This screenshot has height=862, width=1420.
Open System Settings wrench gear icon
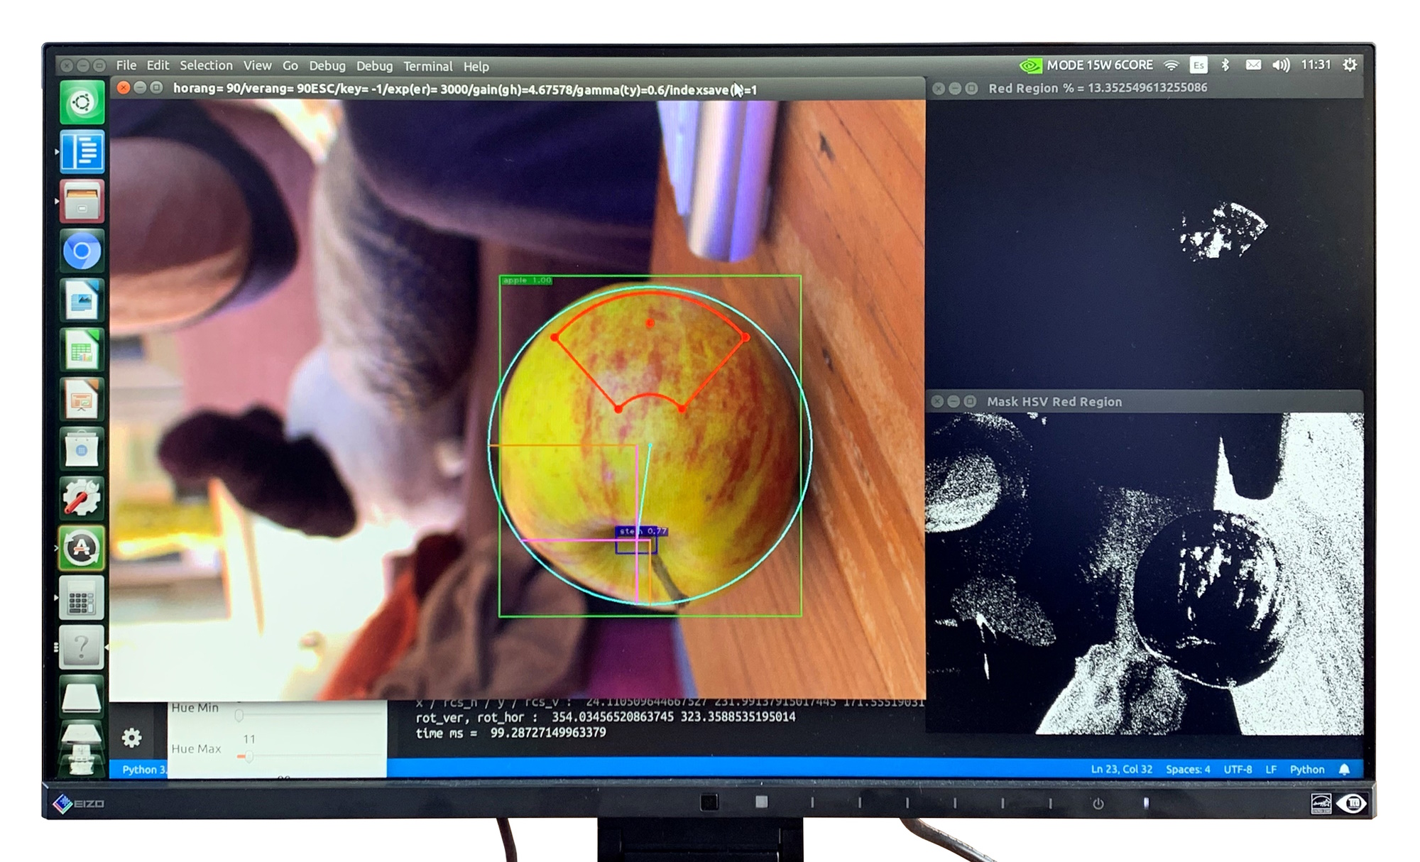pos(82,498)
